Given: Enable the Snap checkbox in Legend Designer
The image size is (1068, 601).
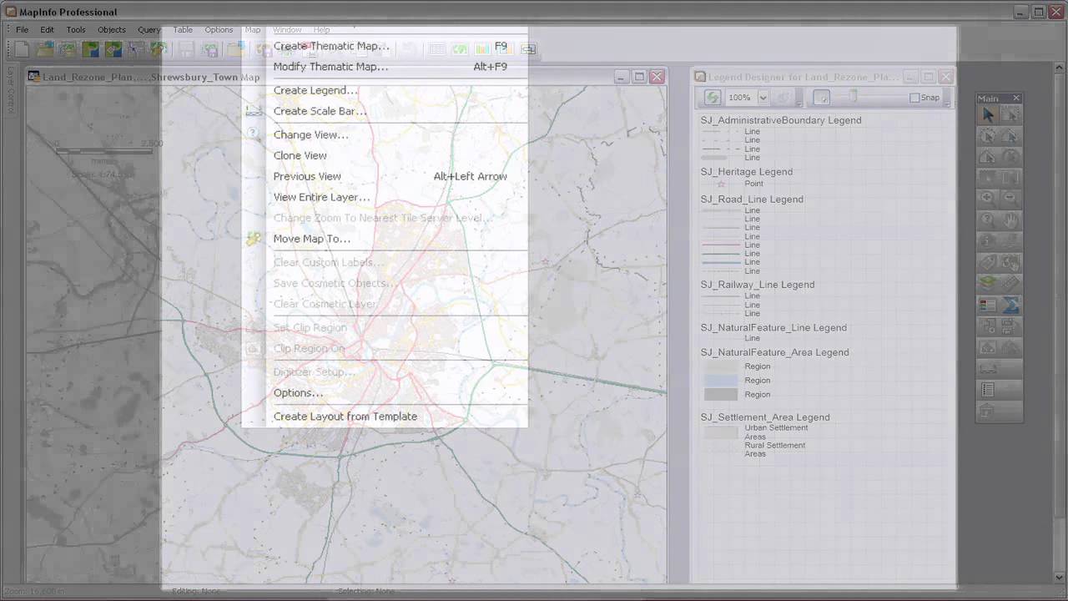Looking at the screenshot, I should [x=914, y=98].
